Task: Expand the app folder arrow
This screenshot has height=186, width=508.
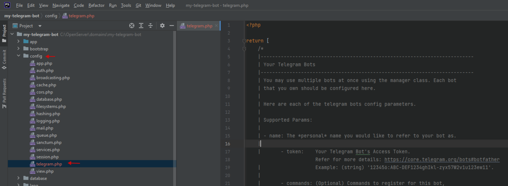Action: click(x=18, y=42)
